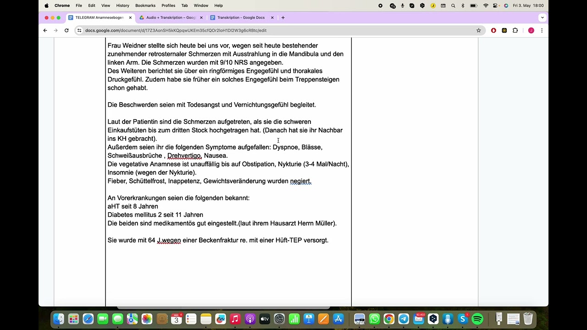587x330 pixels.
Task: Open the yellow cube extension icon
Action: [x=504, y=30]
